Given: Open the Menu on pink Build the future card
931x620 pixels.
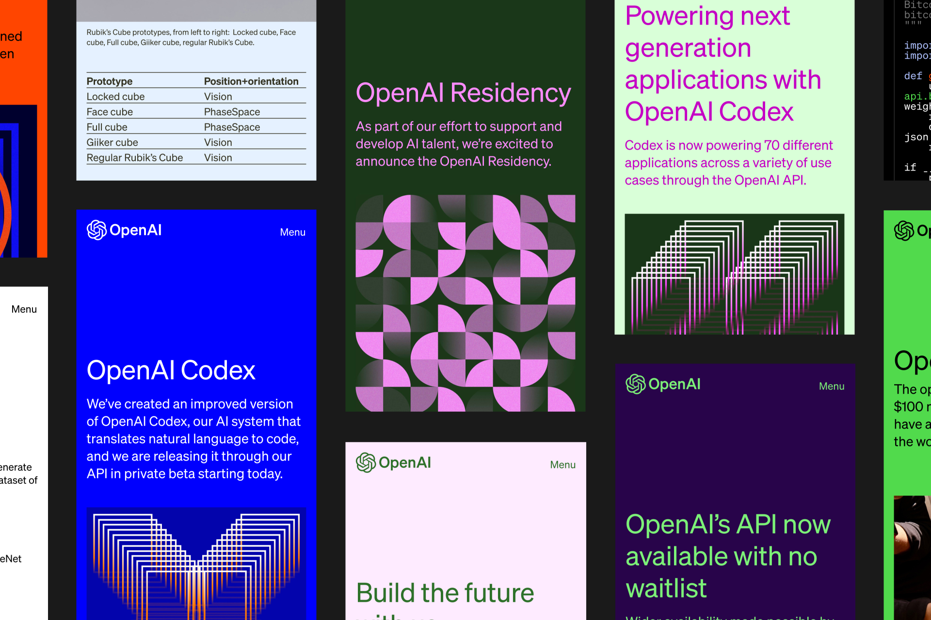Looking at the screenshot, I should click(562, 465).
